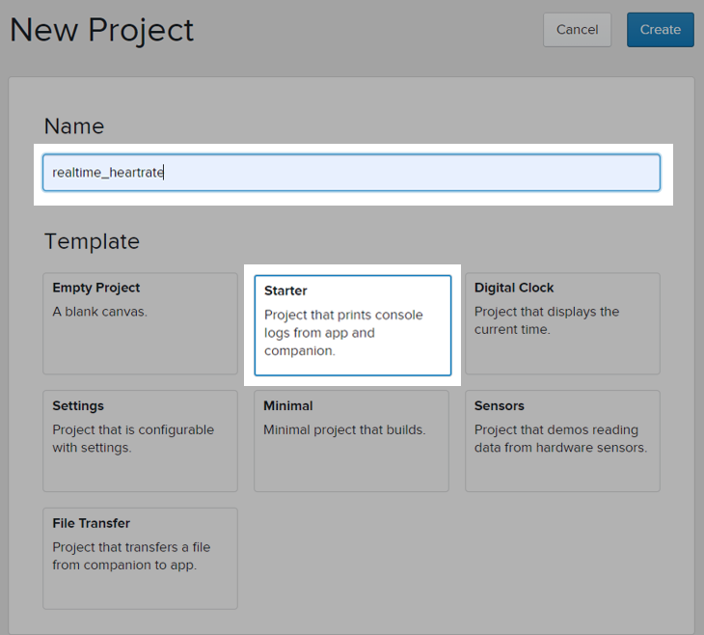Select the Sensors template card
The image size is (704, 635).
point(562,441)
